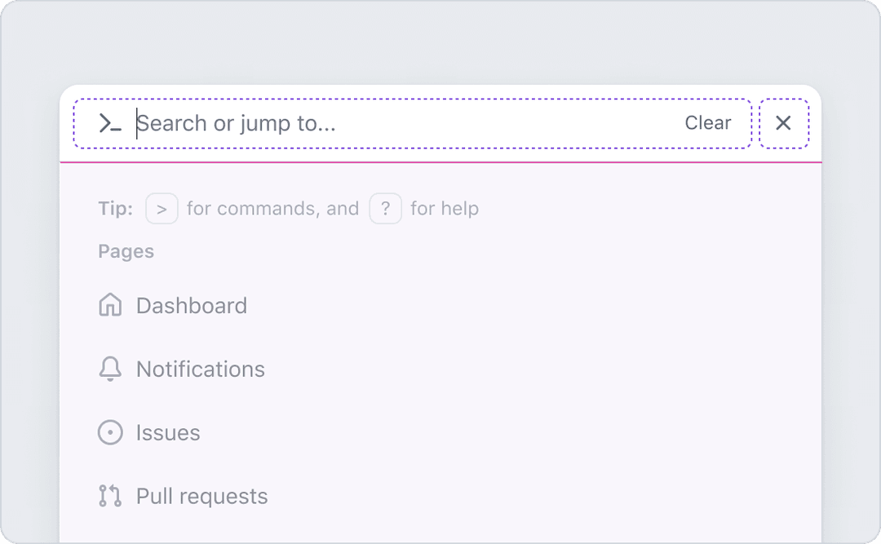Click the Pull requests branch icon

click(x=110, y=496)
